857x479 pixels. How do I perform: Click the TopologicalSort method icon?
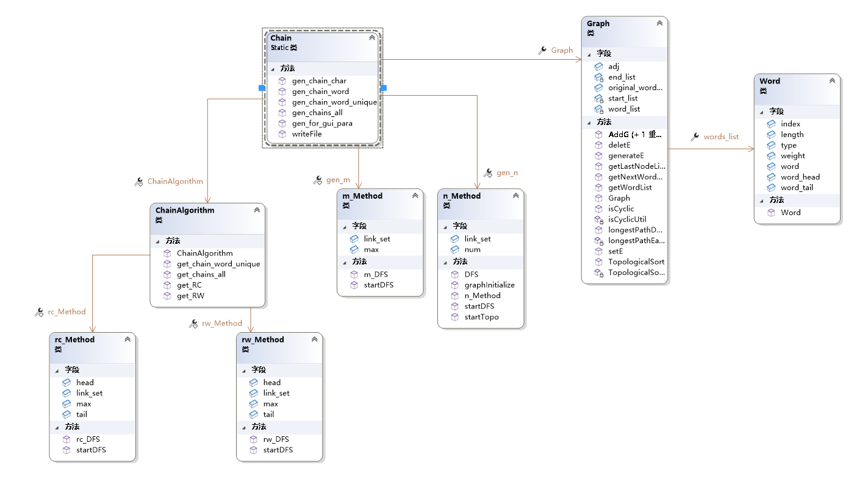pos(598,261)
